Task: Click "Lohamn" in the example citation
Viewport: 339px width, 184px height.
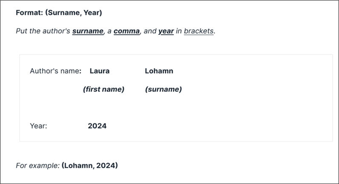Action: tap(76, 165)
